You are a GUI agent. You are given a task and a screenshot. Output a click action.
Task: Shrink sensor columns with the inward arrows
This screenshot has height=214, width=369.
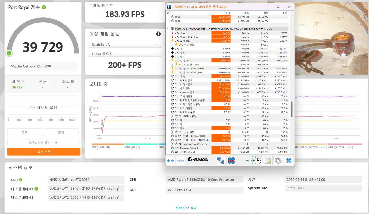pos(181,161)
